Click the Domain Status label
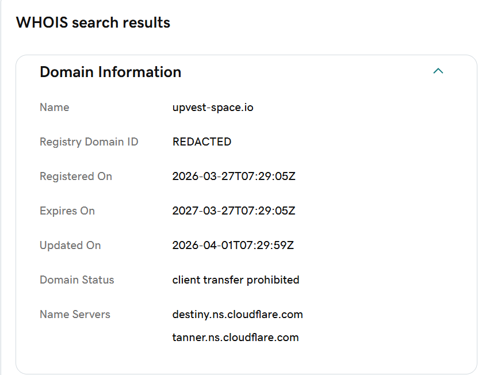This screenshot has width=482, height=375. pyautogui.click(x=77, y=280)
